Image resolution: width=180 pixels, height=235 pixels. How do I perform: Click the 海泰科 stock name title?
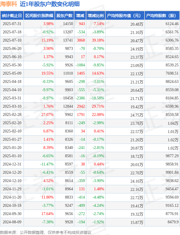[x=9, y=4]
